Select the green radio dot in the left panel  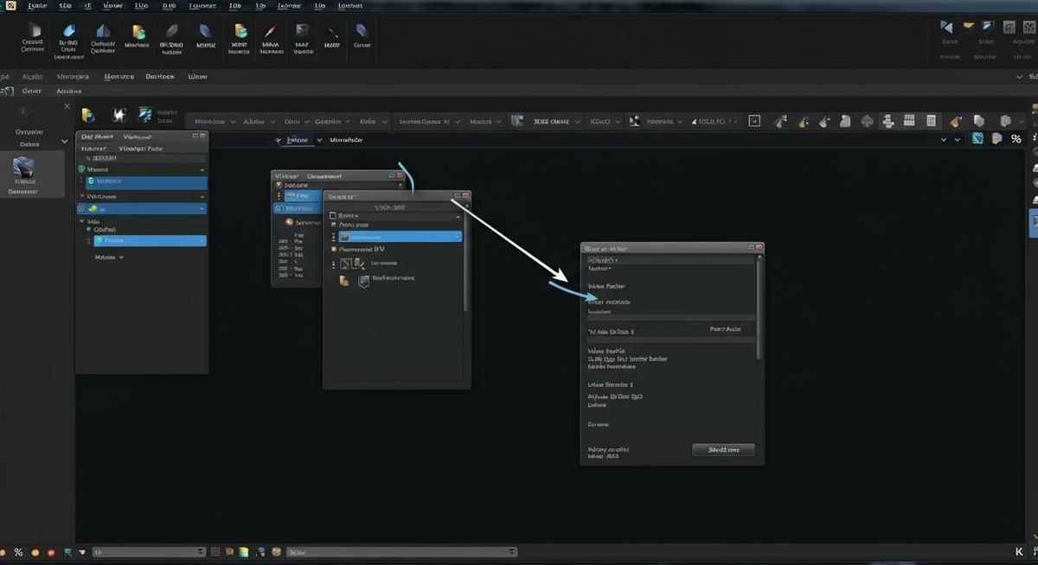(88, 229)
